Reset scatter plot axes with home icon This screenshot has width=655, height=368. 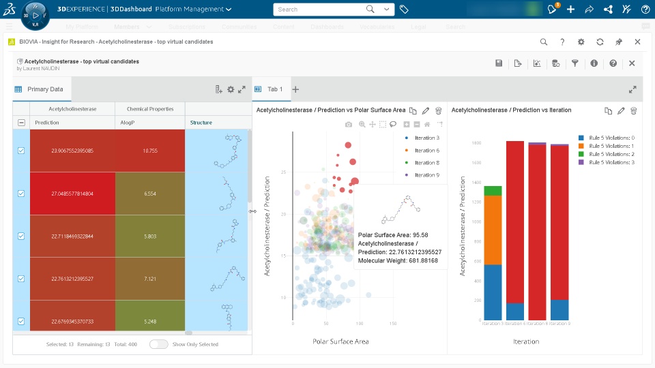(x=427, y=124)
